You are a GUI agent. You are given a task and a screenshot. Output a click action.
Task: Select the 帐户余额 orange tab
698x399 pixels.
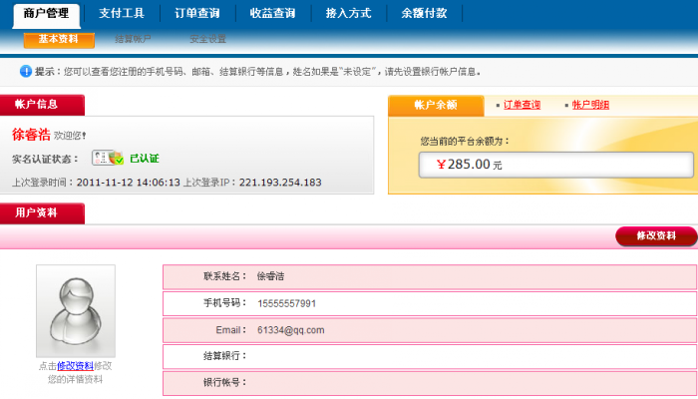point(435,105)
